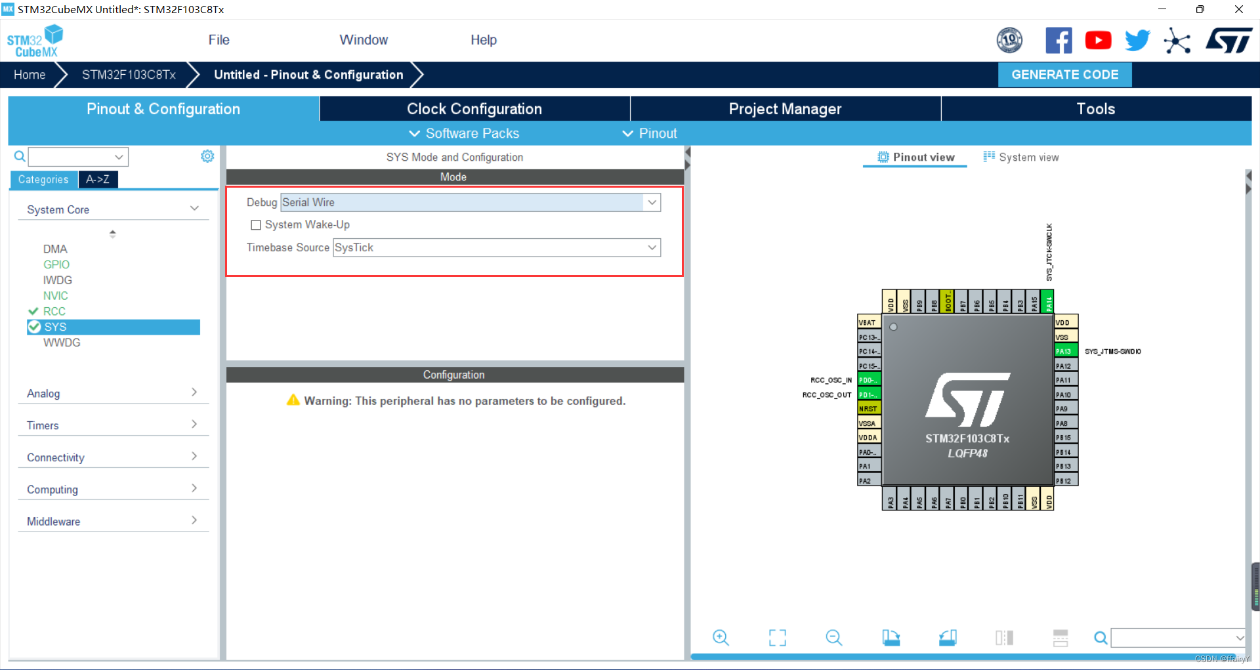Select the Pinout & Configuration tab
The width and height of the screenshot is (1260, 670).
[x=163, y=109]
